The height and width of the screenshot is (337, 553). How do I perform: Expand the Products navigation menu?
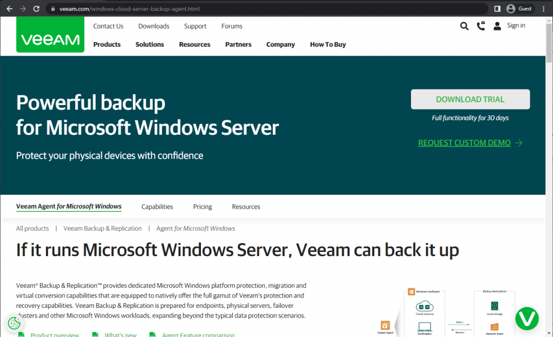[107, 44]
